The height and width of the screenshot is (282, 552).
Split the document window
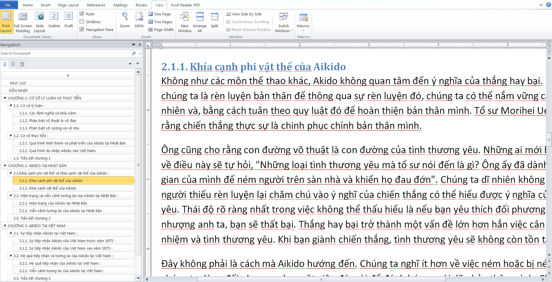[214, 20]
